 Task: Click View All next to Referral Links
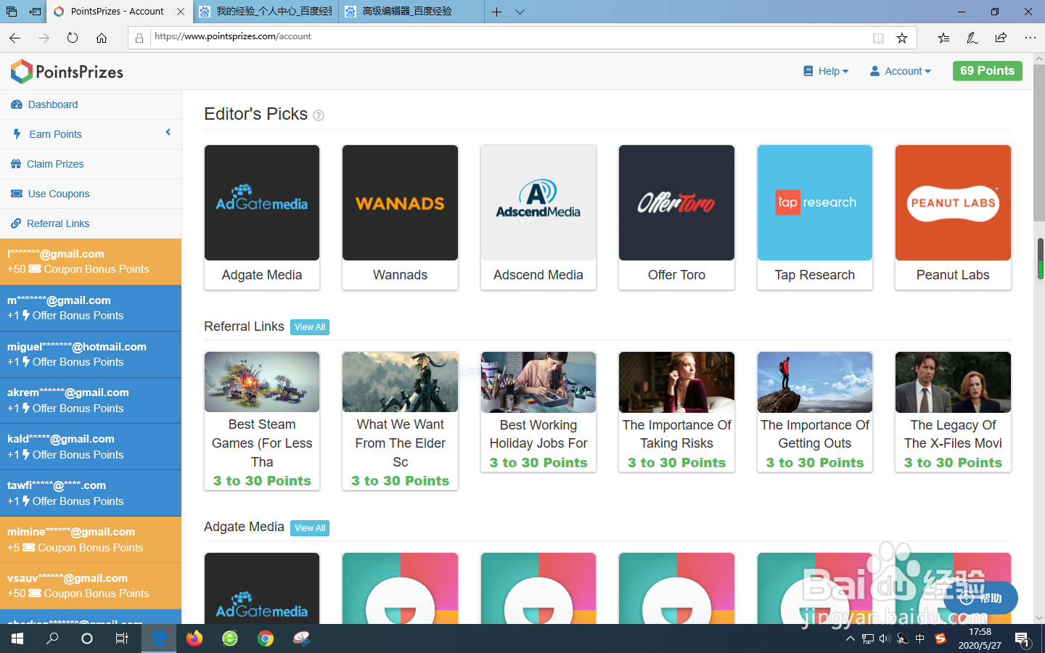[310, 327]
